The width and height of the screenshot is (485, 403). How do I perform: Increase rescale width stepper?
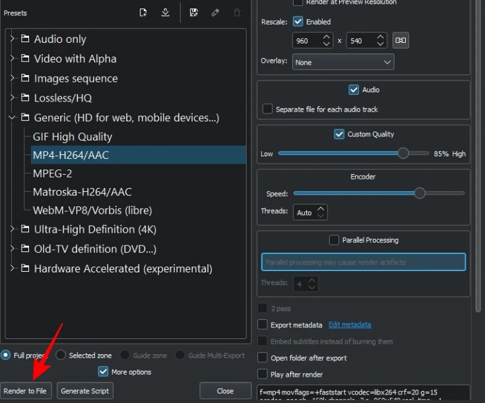[x=327, y=37]
